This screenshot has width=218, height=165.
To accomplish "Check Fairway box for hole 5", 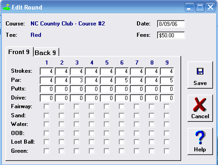I will pyautogui.click(x=106, y=106).
